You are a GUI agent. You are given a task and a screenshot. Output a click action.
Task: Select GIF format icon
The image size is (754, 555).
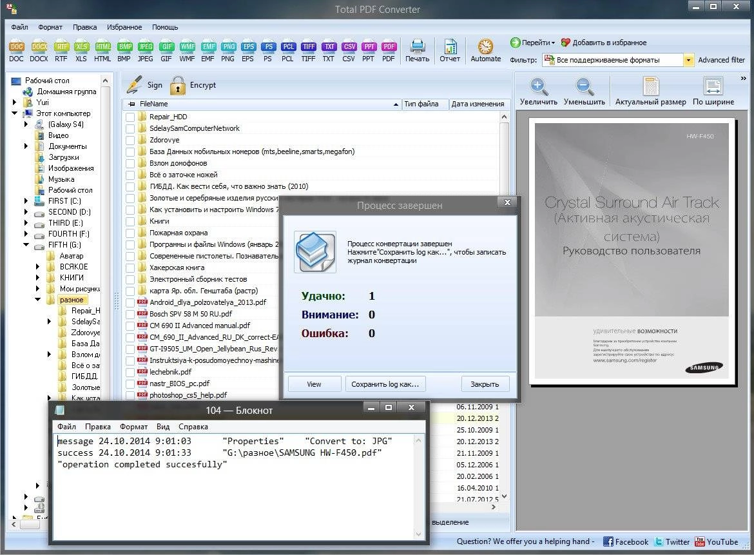tap(166, 51)
